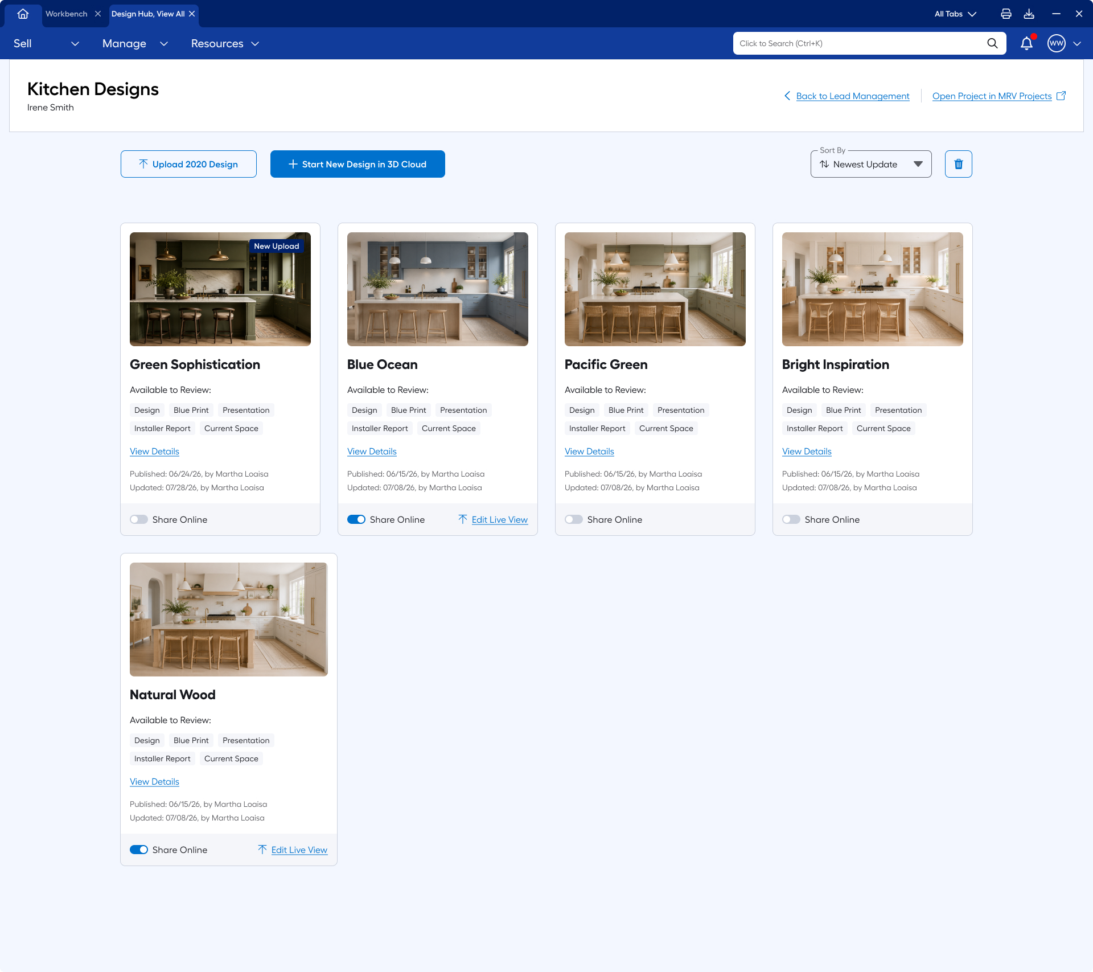Image resolution: width=1093 pixels, height=972 pixels.
Task: Disable Share Online for Natural Wood
Action: coord(139,850)
